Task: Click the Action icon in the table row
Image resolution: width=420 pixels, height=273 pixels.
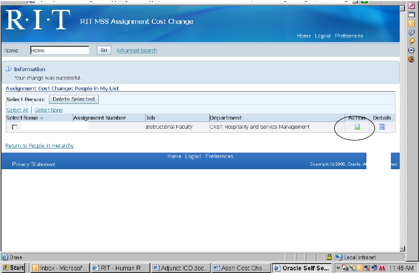Action: (357, 127)
